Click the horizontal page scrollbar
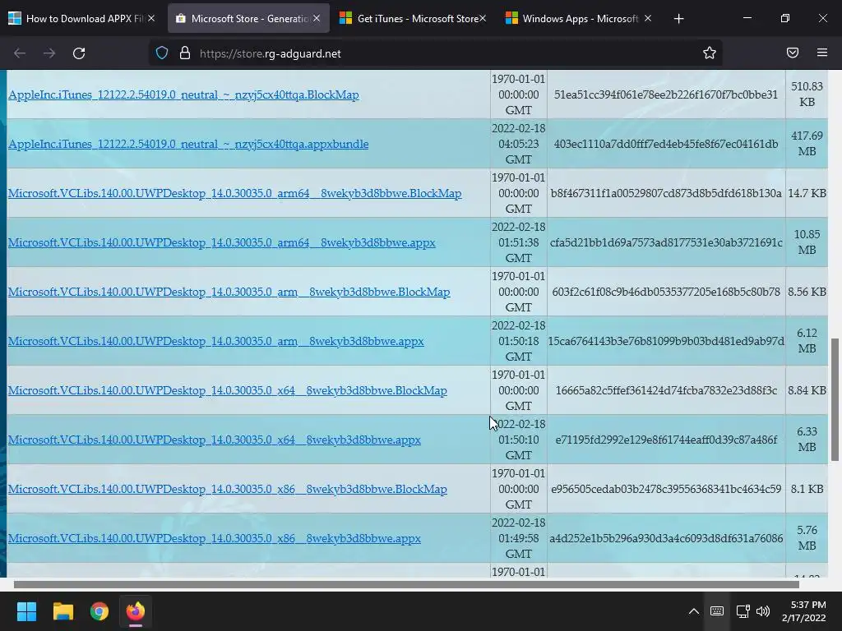This screenshot has width=842, height=631. (406, 584)
